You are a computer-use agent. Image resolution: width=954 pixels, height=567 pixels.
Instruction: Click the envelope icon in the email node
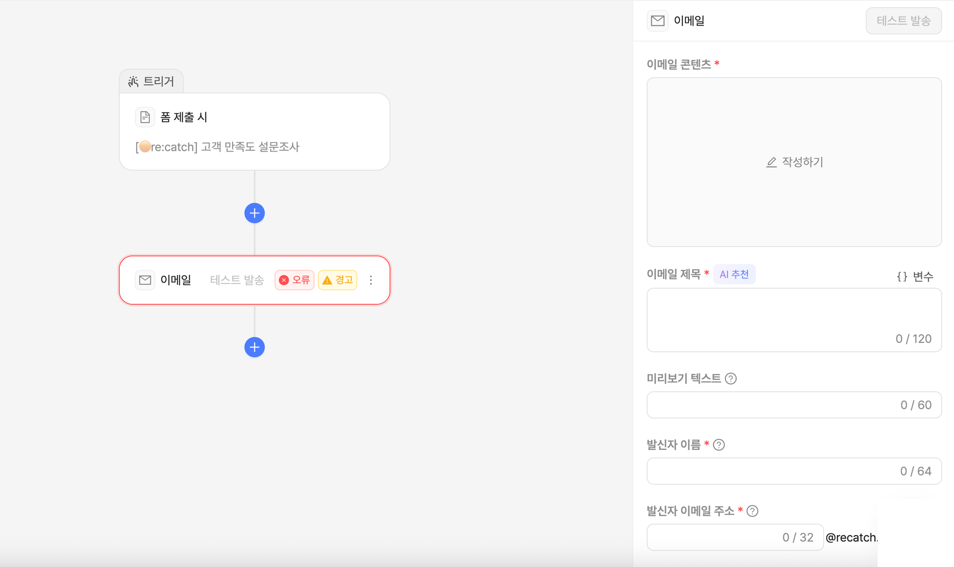(x=145, y=280)
